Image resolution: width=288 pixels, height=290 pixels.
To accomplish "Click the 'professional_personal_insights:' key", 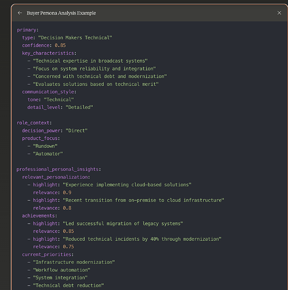I will click(x=59, y=169).
